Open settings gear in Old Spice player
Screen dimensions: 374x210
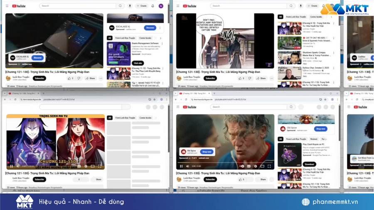point(255,166)
